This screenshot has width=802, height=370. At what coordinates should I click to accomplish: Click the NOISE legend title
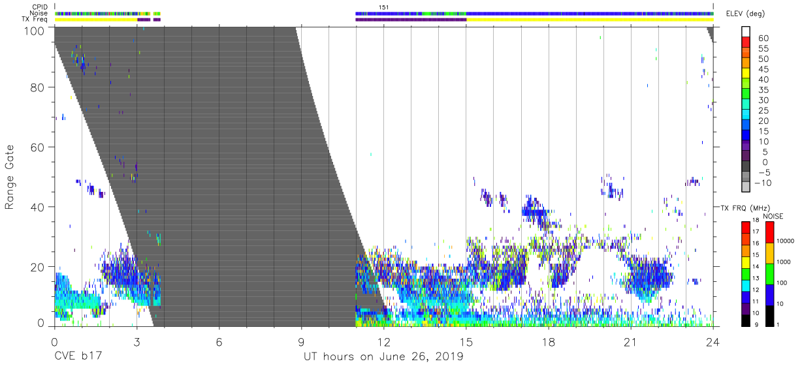point(774,216)
